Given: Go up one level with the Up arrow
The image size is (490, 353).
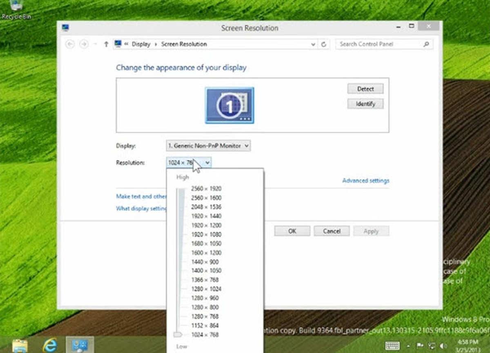Looking at the screenshot, I should [x=106, y=44].
